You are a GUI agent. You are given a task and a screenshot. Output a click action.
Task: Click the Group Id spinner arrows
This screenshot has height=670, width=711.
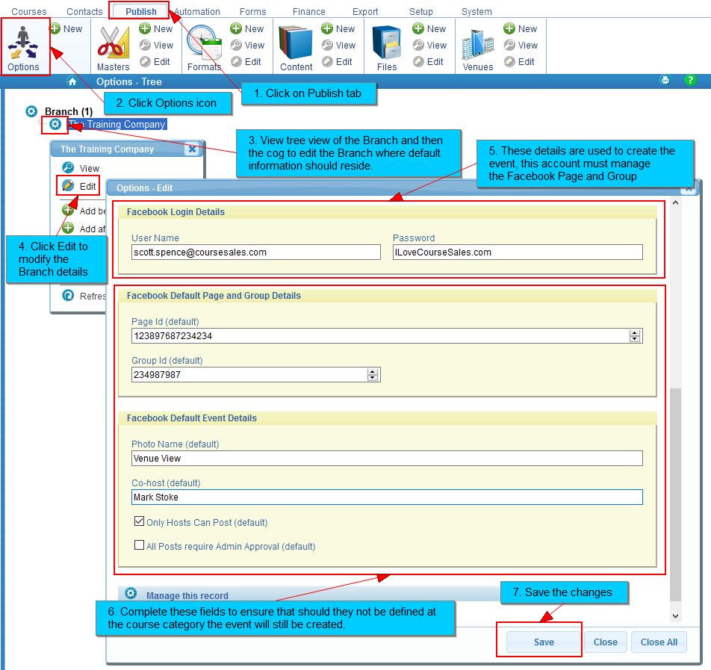click(x=373, y=375)
